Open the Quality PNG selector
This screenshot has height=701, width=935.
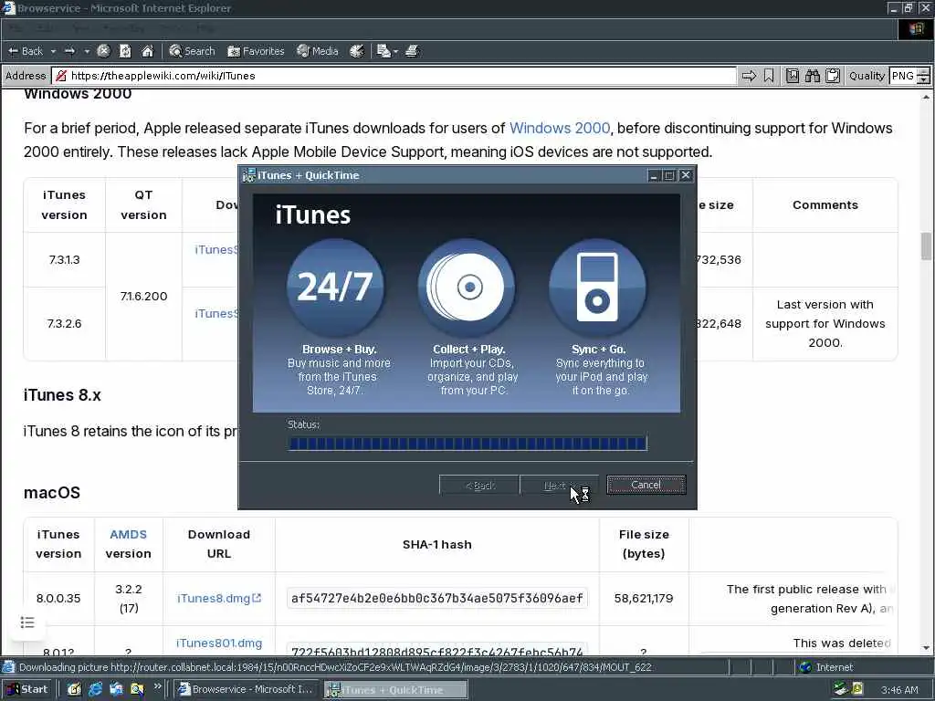tap(903, 76)
